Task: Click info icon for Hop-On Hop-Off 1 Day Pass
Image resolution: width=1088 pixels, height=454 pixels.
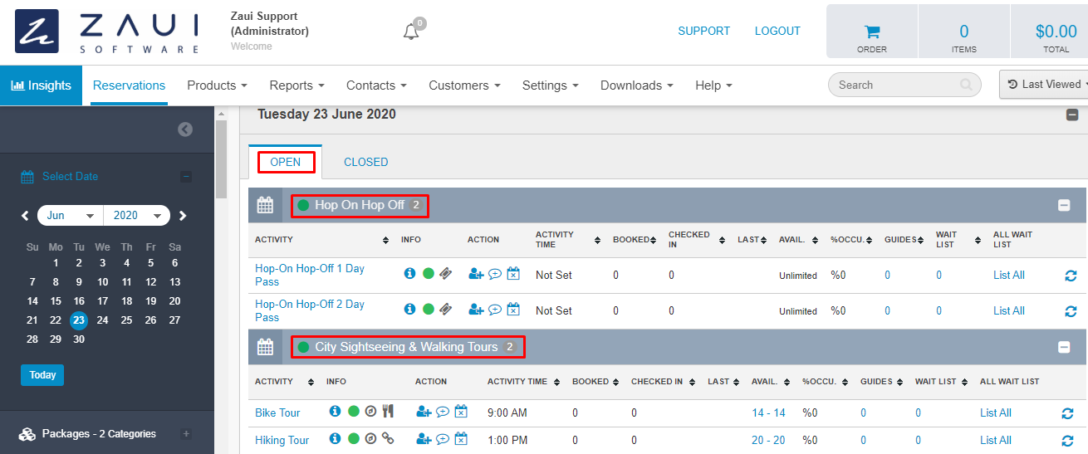Action: [x=409, y=273]
